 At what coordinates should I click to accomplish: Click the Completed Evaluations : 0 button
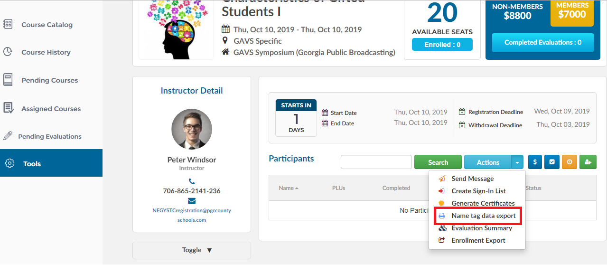pos(543,42)
